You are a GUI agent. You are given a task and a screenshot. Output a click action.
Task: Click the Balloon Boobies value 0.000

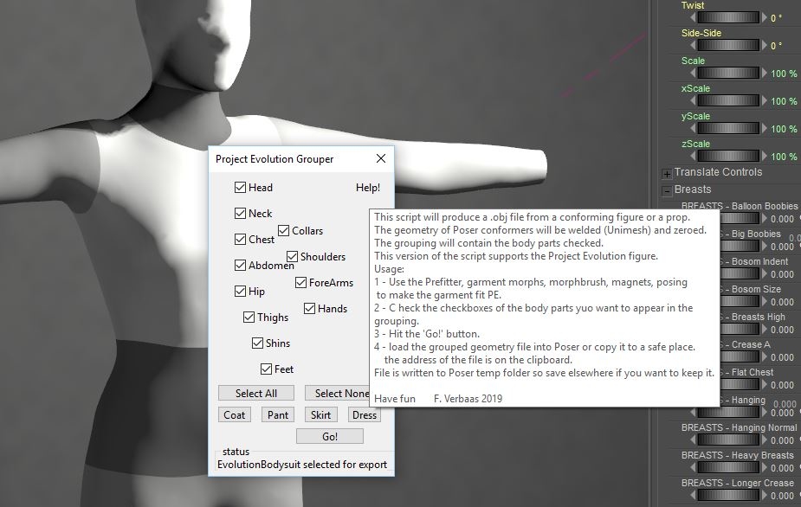pyautogui.click(x=782, y=219)
